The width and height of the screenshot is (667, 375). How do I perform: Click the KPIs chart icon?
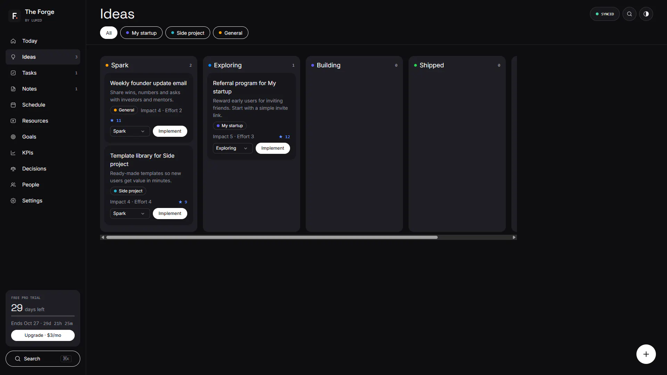[13, 153]
